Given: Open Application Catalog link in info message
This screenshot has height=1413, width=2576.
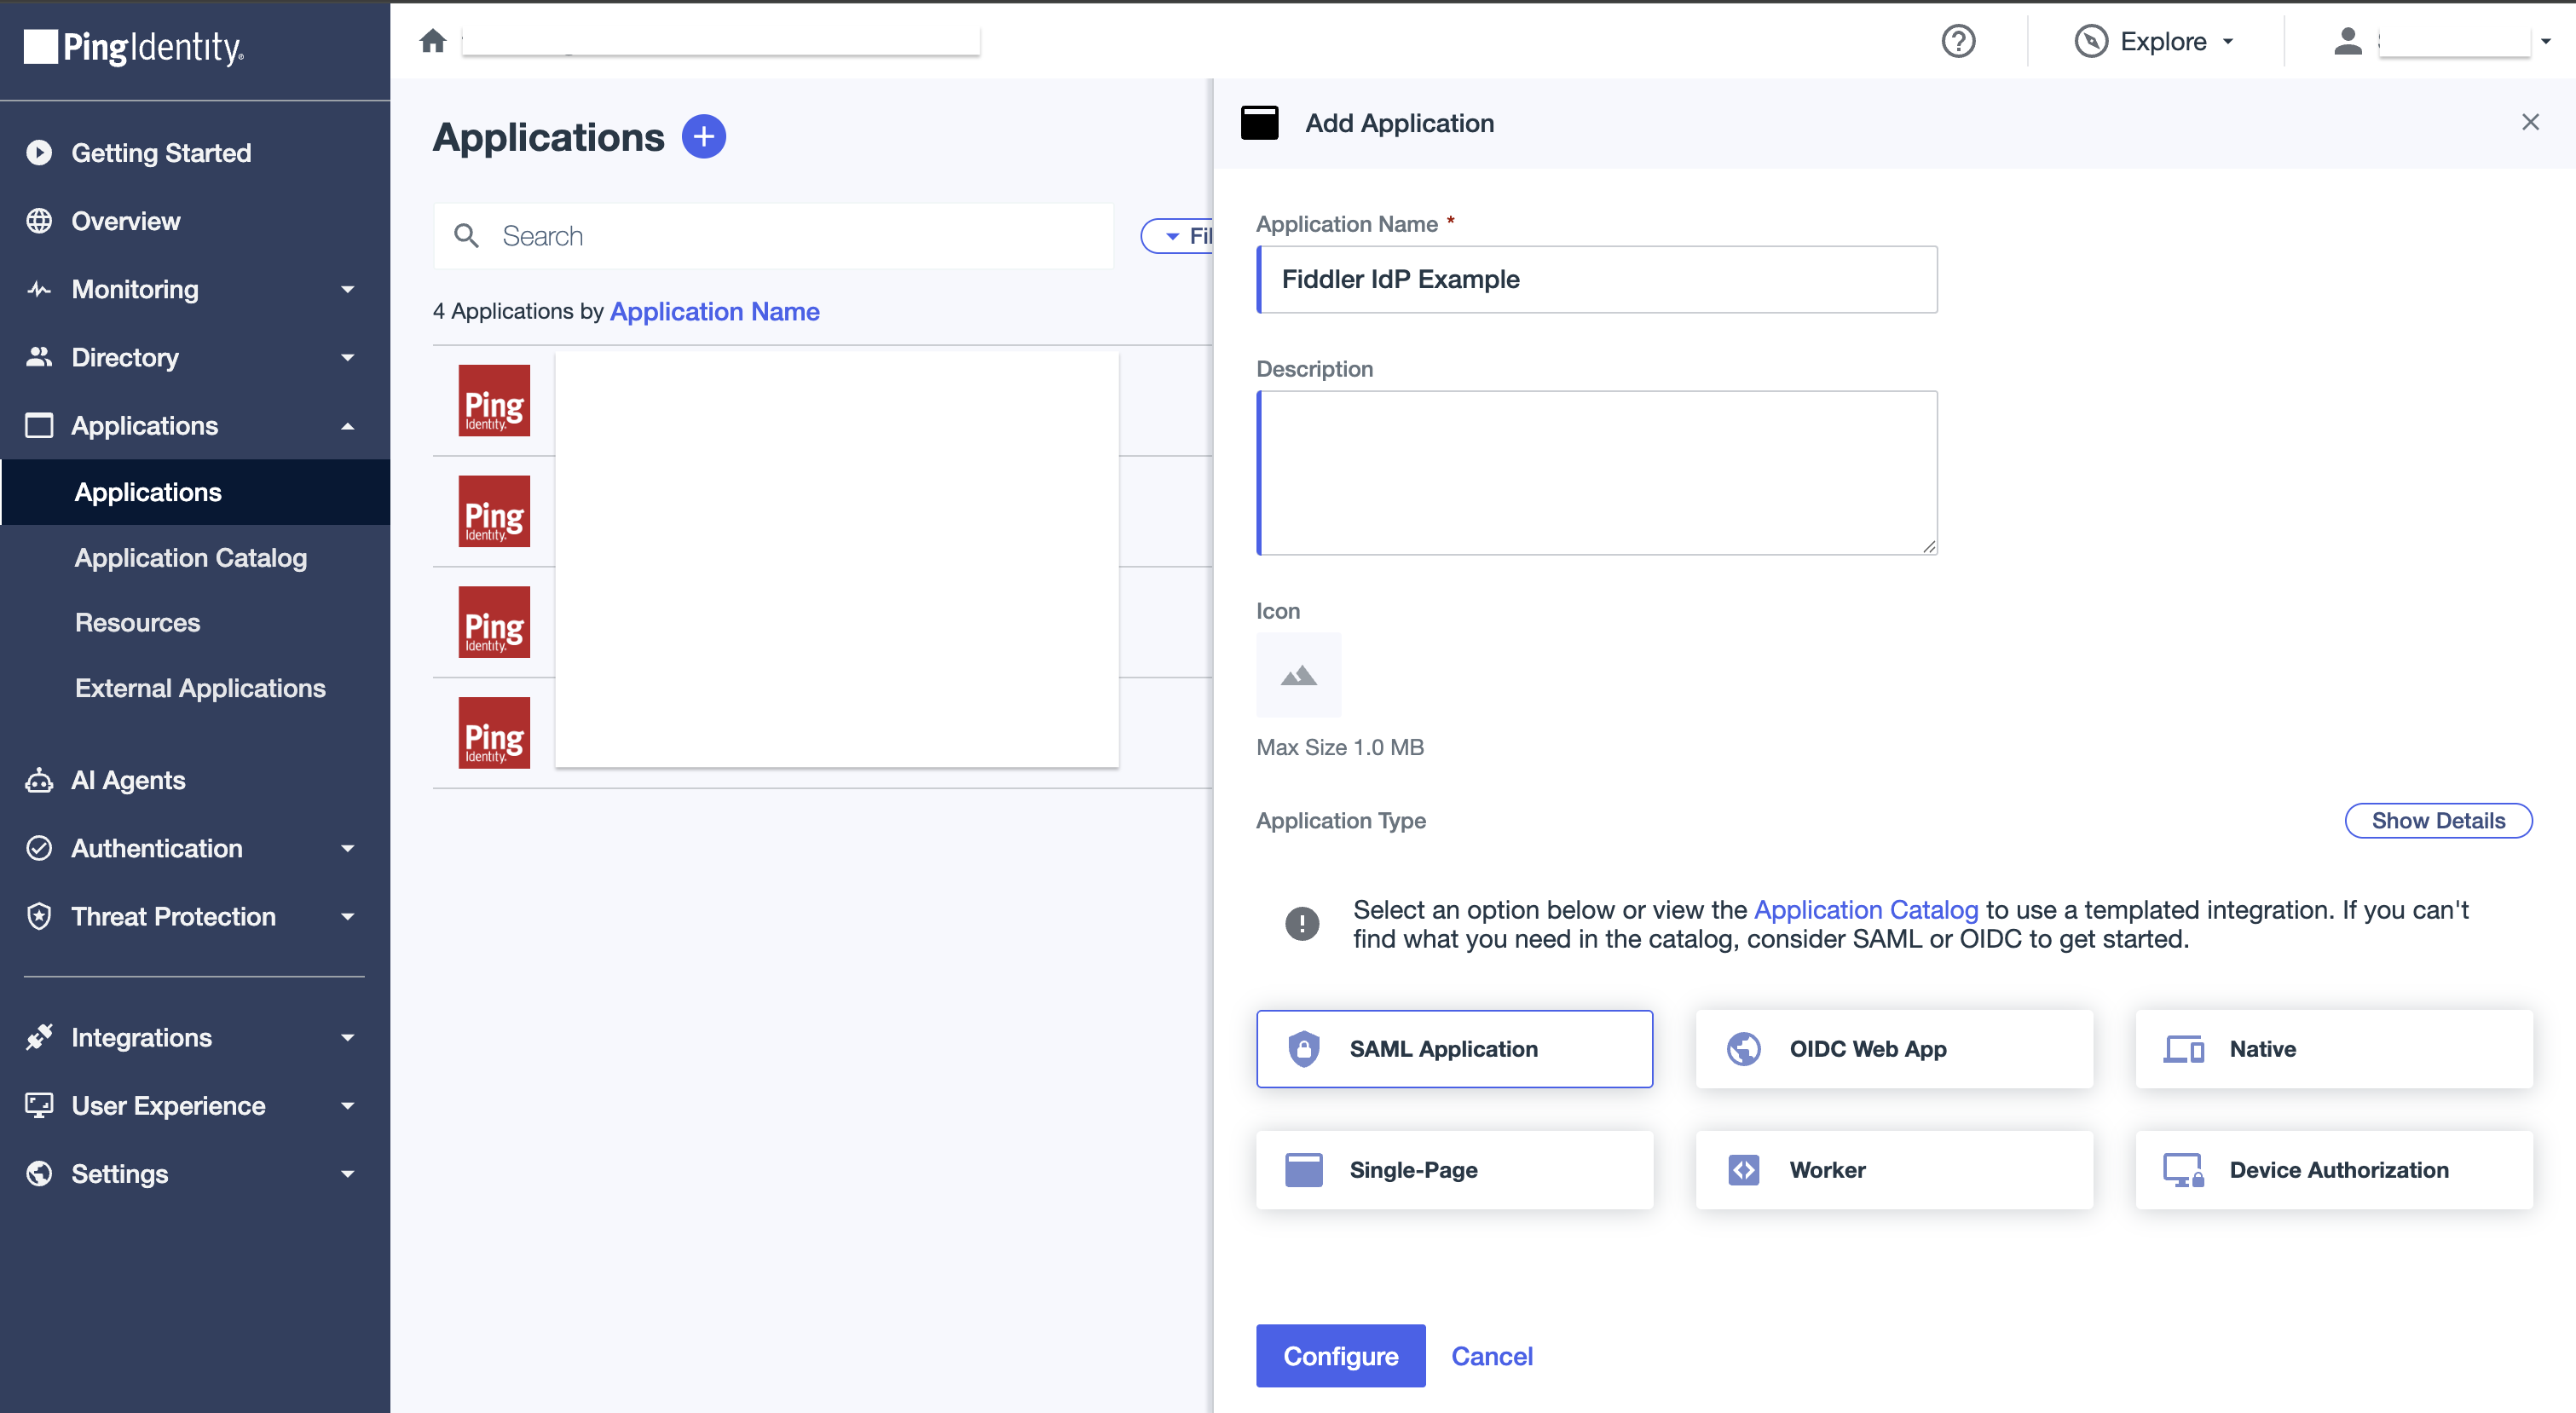Looking at the screenshot, I should coord(1866,910).
